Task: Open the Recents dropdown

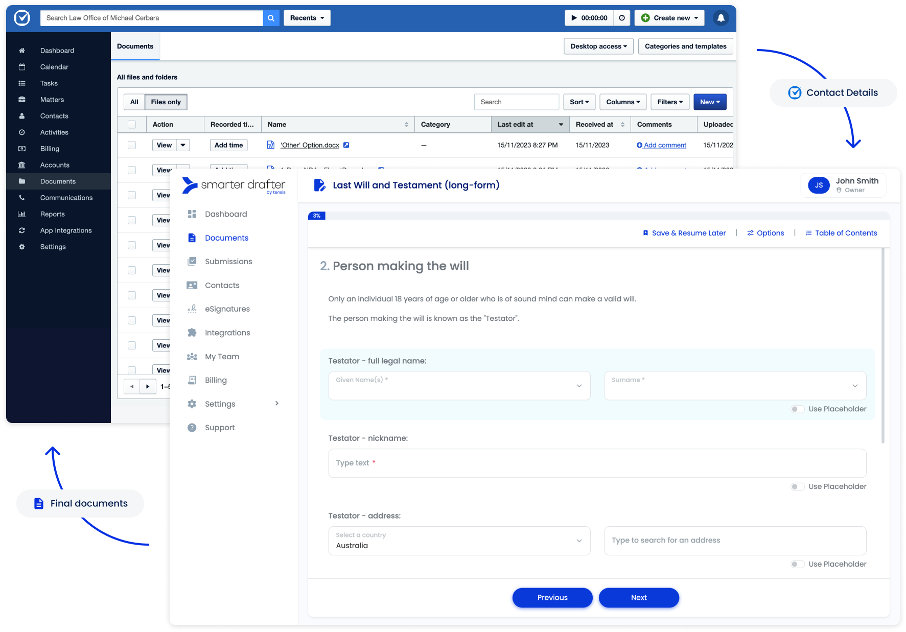Action: [x=307, y=18]
